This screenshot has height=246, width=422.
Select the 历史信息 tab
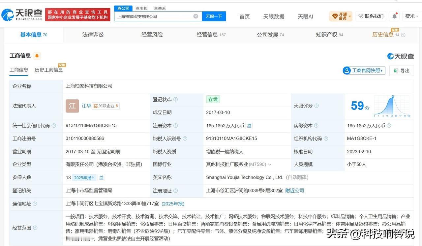coord(386,35)
